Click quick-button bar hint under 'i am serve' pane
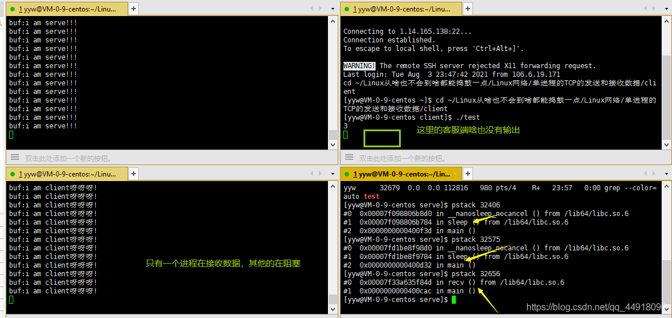Image resolution: width=672 pixels, height=318 pixels. tap(69, 158)
